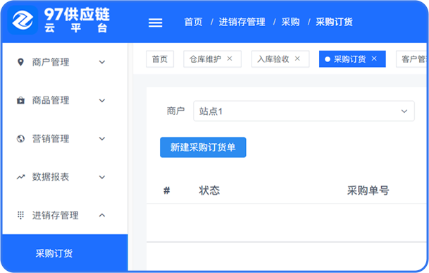Open 数据报表 sidebar menu label
Image resolution: width=429 pixels, height=273 pixels.
tap(51, 177)
